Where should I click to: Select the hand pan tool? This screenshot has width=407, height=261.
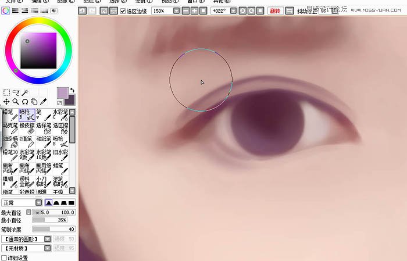[x=34, y=102]
